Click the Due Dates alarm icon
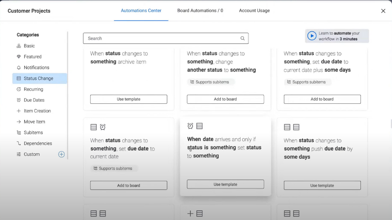Screen dimensions: 392x220 19,100
